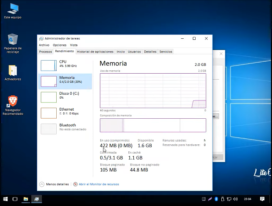Select Memoria graph thumbnail in sidebar
The height and width of the screenshot is (206, 272).
(49, 81)
